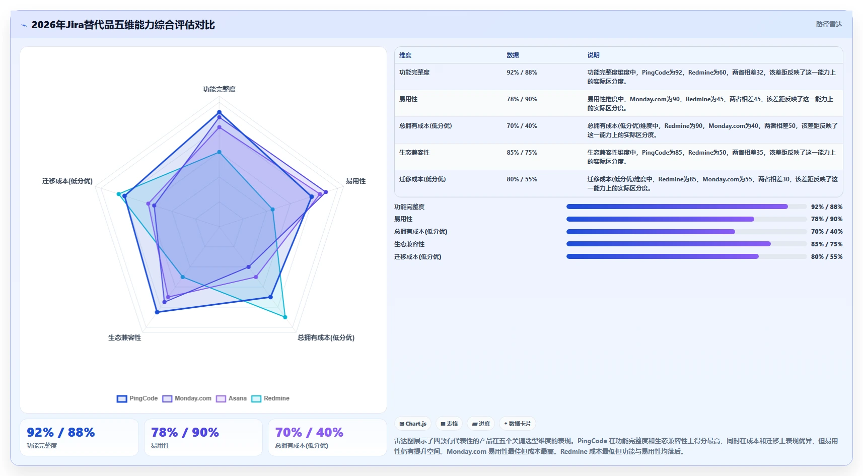This screenshot has width=863, height=476.
Task: Select the 数据卡片 tag chip
Action: click(x=518, y=424)
